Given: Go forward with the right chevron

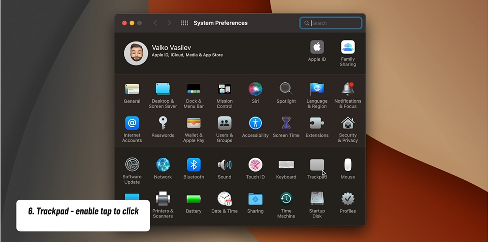Looking at the screenshot, I should (x=169, y=23).
